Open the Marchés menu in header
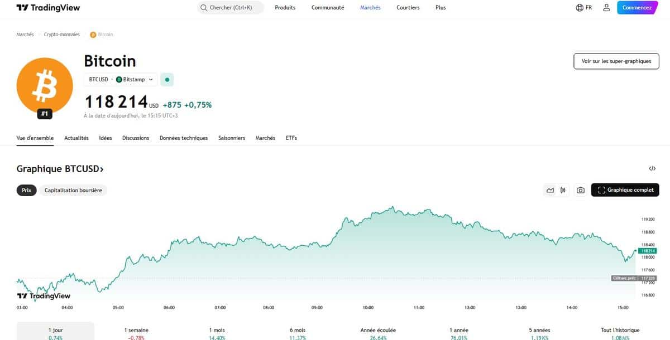 371,8
